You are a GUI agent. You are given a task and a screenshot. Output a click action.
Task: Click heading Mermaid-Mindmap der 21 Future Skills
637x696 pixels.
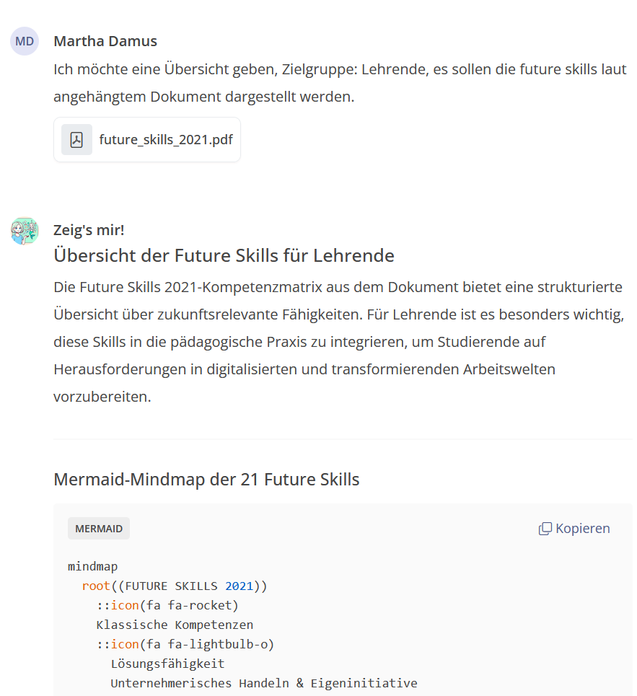[x=206, y=479]
